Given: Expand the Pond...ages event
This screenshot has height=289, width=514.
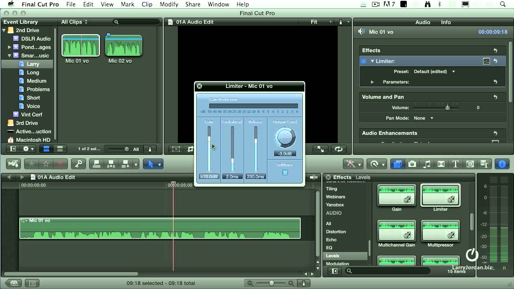Looking at the screenshot, I should [9, 47].
